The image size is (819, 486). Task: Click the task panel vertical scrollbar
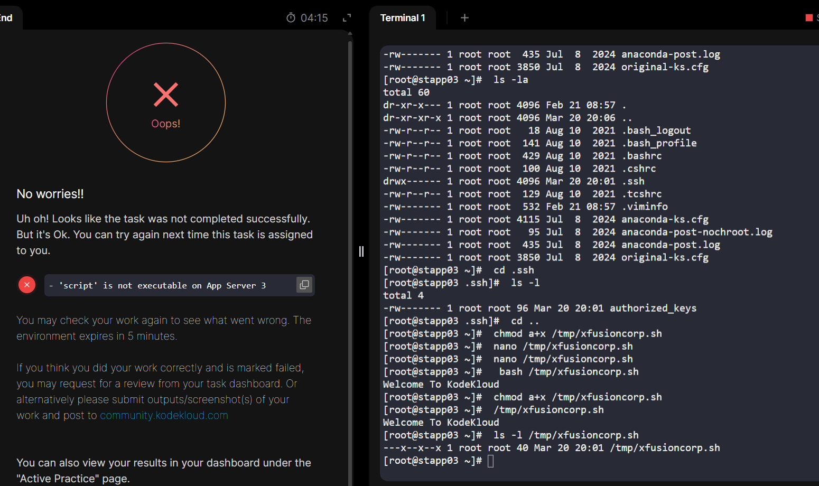350,211
